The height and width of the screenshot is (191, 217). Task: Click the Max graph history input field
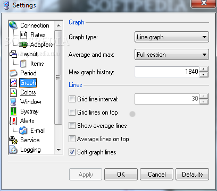(x=167, y=72)
